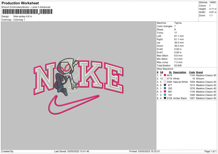218x154 pixels.
Task: Click the white swatch for stop 2 (3719)
Action: (165, 78)
